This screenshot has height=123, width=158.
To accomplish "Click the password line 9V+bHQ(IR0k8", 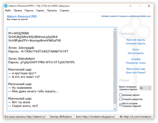I will 18,33.
